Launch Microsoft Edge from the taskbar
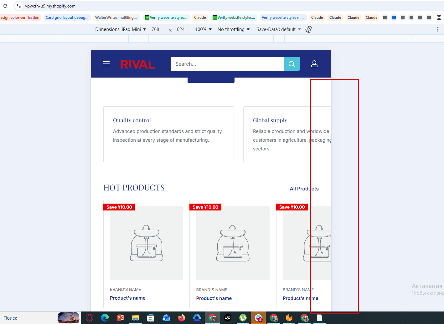The width and height of the screenshot is (444, 324). (x=105, y=318)
